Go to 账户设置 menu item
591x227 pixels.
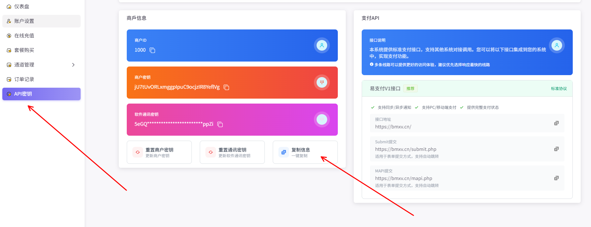pyautogui.click(x=41, y=21)
